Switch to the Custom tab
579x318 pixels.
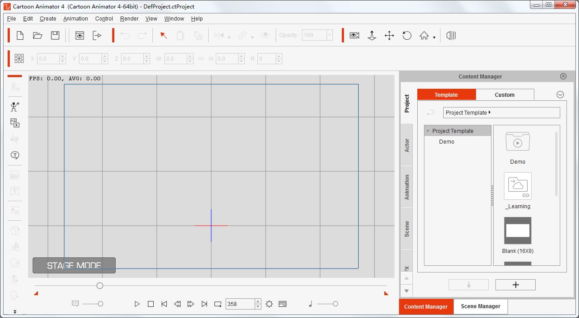coord(505,95)
